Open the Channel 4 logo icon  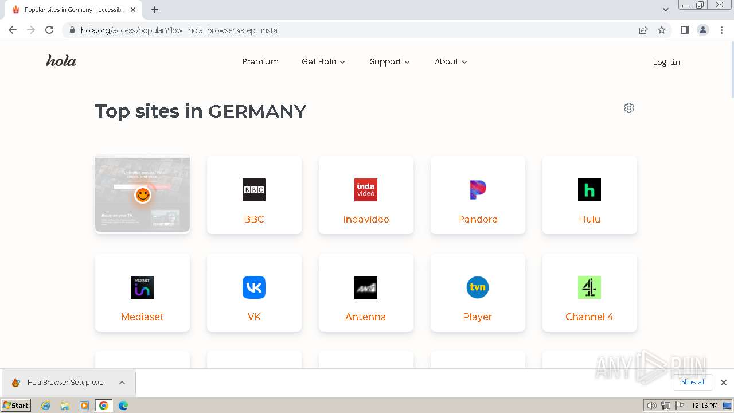[589, 287]
